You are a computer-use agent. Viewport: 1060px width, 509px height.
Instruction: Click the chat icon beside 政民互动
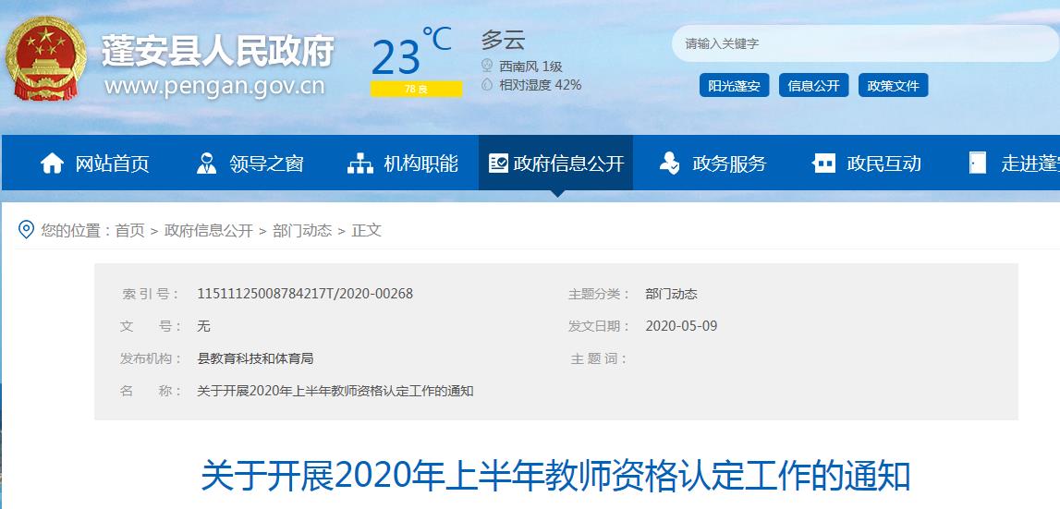(824, 163)
